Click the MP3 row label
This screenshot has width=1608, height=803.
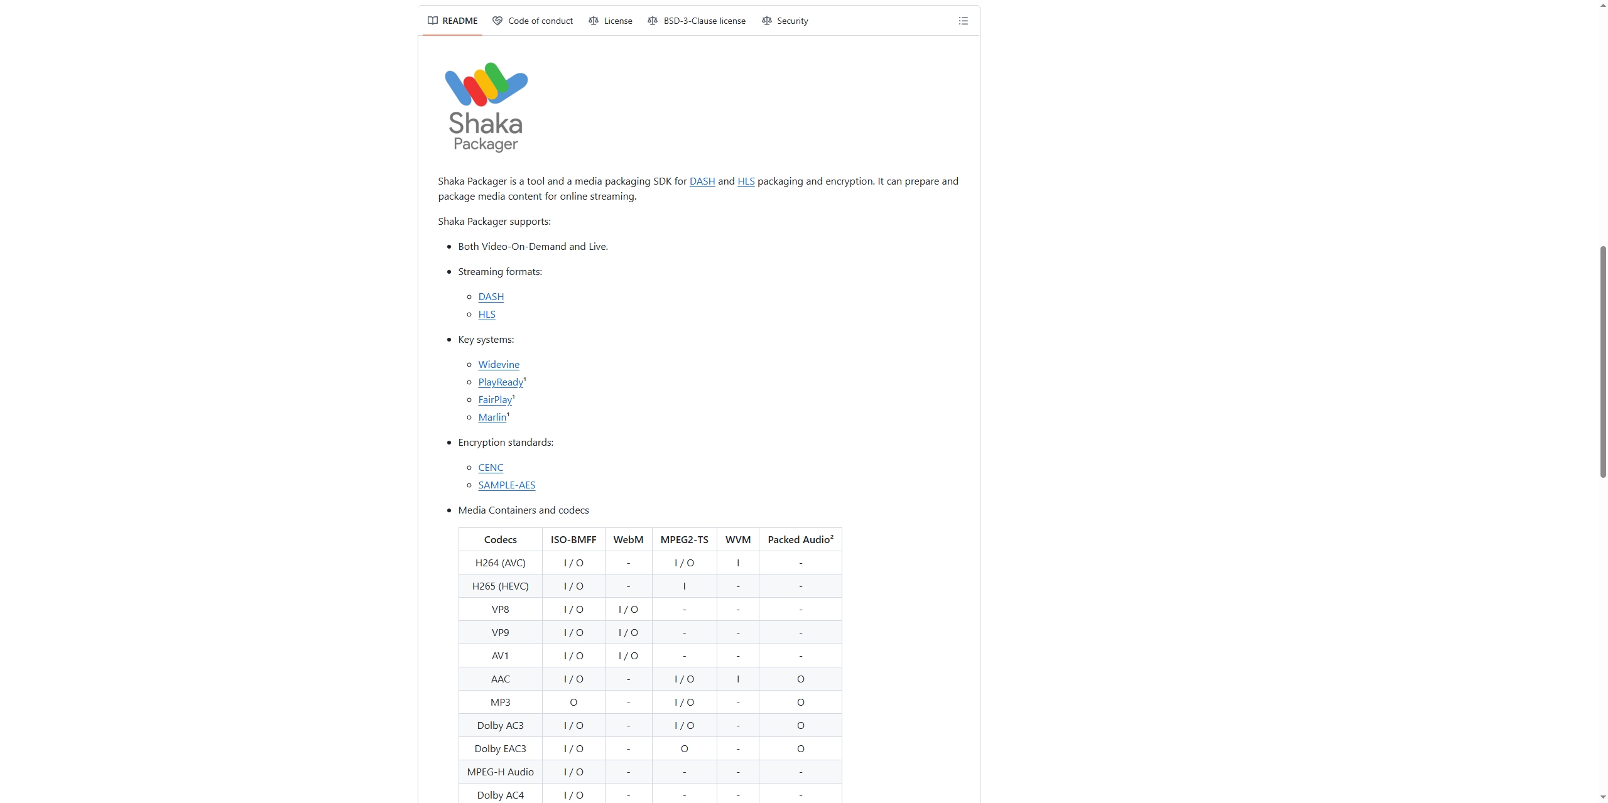click(x=500, y=703)
